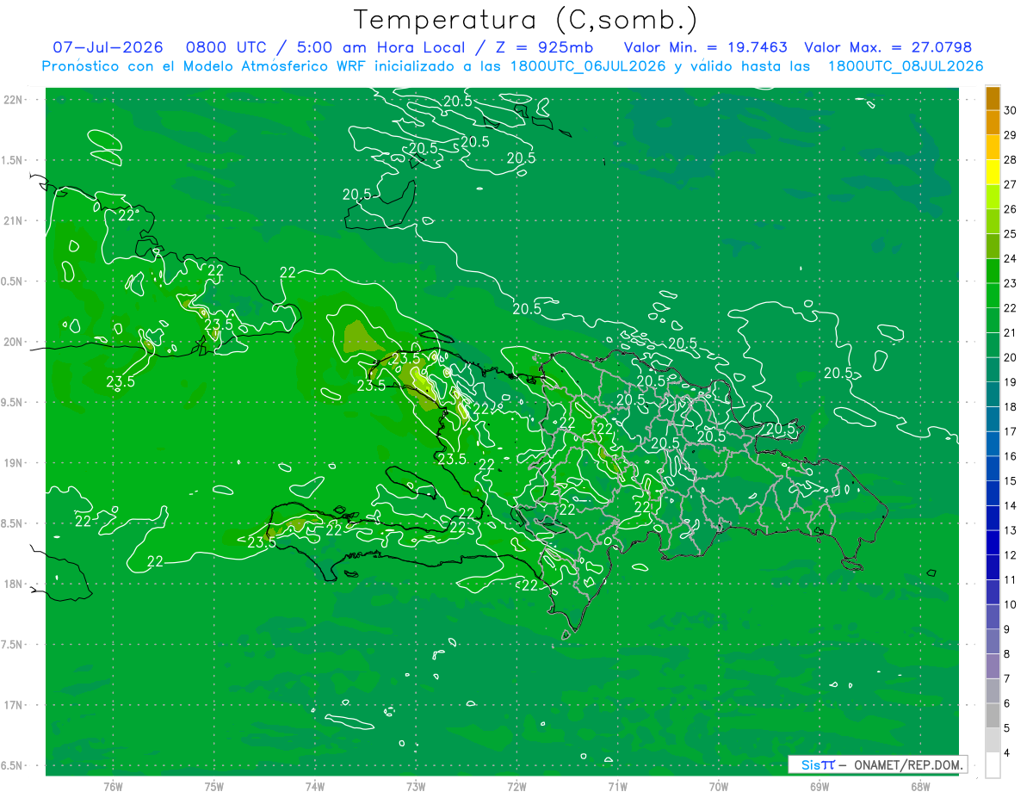This screenshot has height=798, width=1033.
Task: Pick the green legend swatch between 22 and 23
Action: tap(993, 295)
